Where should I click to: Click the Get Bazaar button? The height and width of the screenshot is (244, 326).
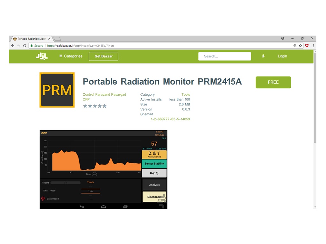tap(103, 56)
